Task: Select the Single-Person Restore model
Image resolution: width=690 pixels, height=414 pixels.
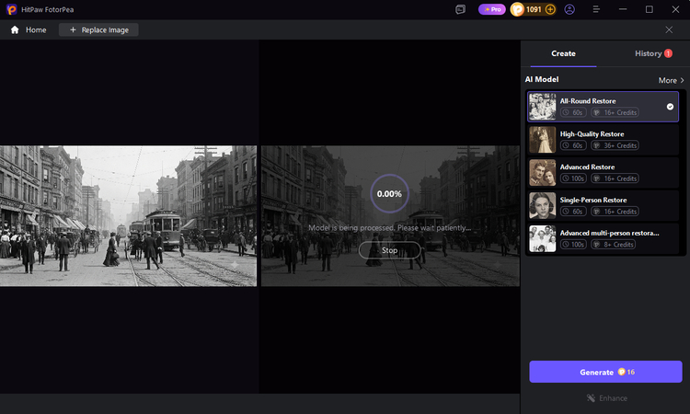Action: pos(603,205)
